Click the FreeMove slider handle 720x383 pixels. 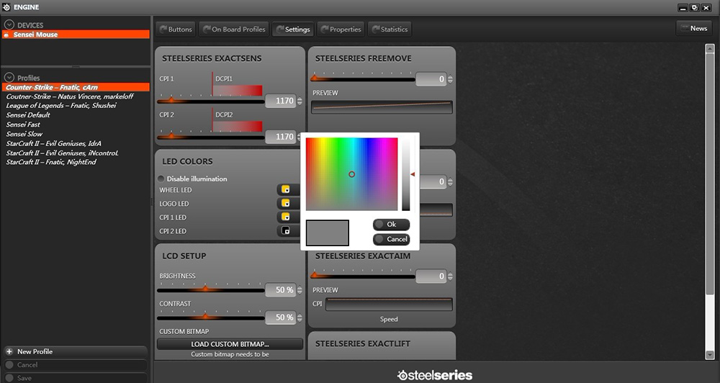[x=315, y=78]
